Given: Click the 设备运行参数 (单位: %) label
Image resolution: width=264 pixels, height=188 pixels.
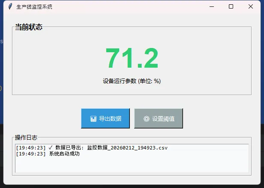Looking at the screenshot, I should (x=132, y=81).
